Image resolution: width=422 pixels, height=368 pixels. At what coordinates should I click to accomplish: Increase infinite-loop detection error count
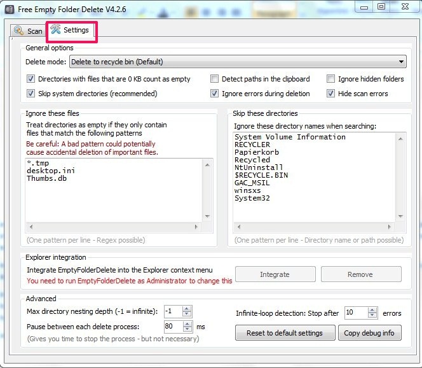[x=372, y=310]
